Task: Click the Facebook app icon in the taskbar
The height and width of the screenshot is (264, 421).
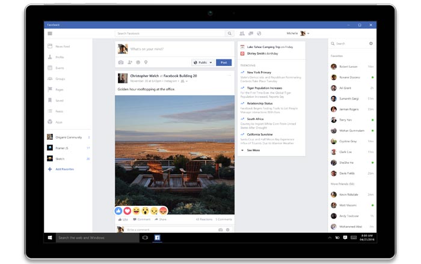Action: 158,238
